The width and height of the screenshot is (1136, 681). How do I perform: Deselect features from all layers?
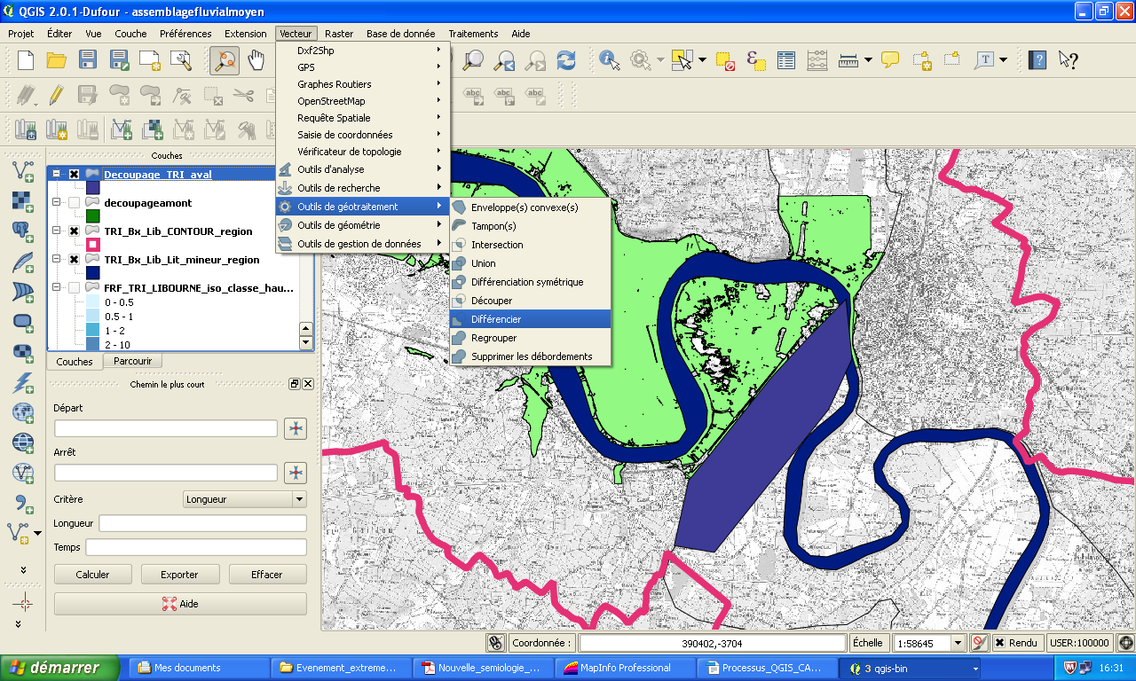coord(725,60)
